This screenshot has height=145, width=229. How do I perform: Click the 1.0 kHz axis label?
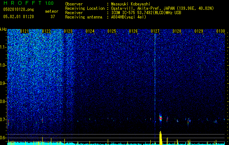coord(3,66)
